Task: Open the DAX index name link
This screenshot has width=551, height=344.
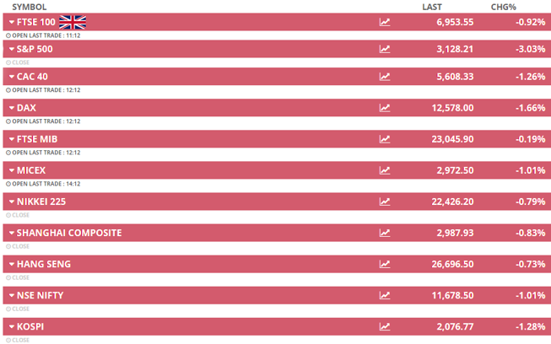Action: tap(26, 108)
